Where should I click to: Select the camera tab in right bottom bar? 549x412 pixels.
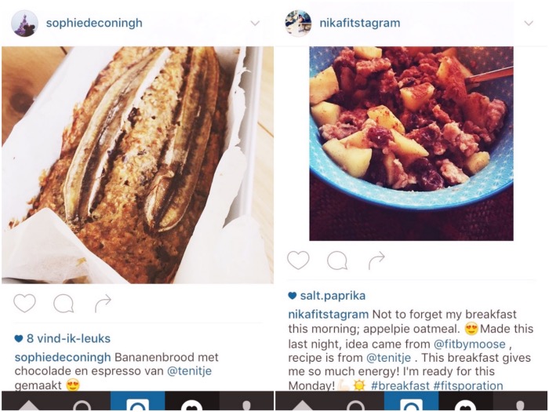[411, 402]
